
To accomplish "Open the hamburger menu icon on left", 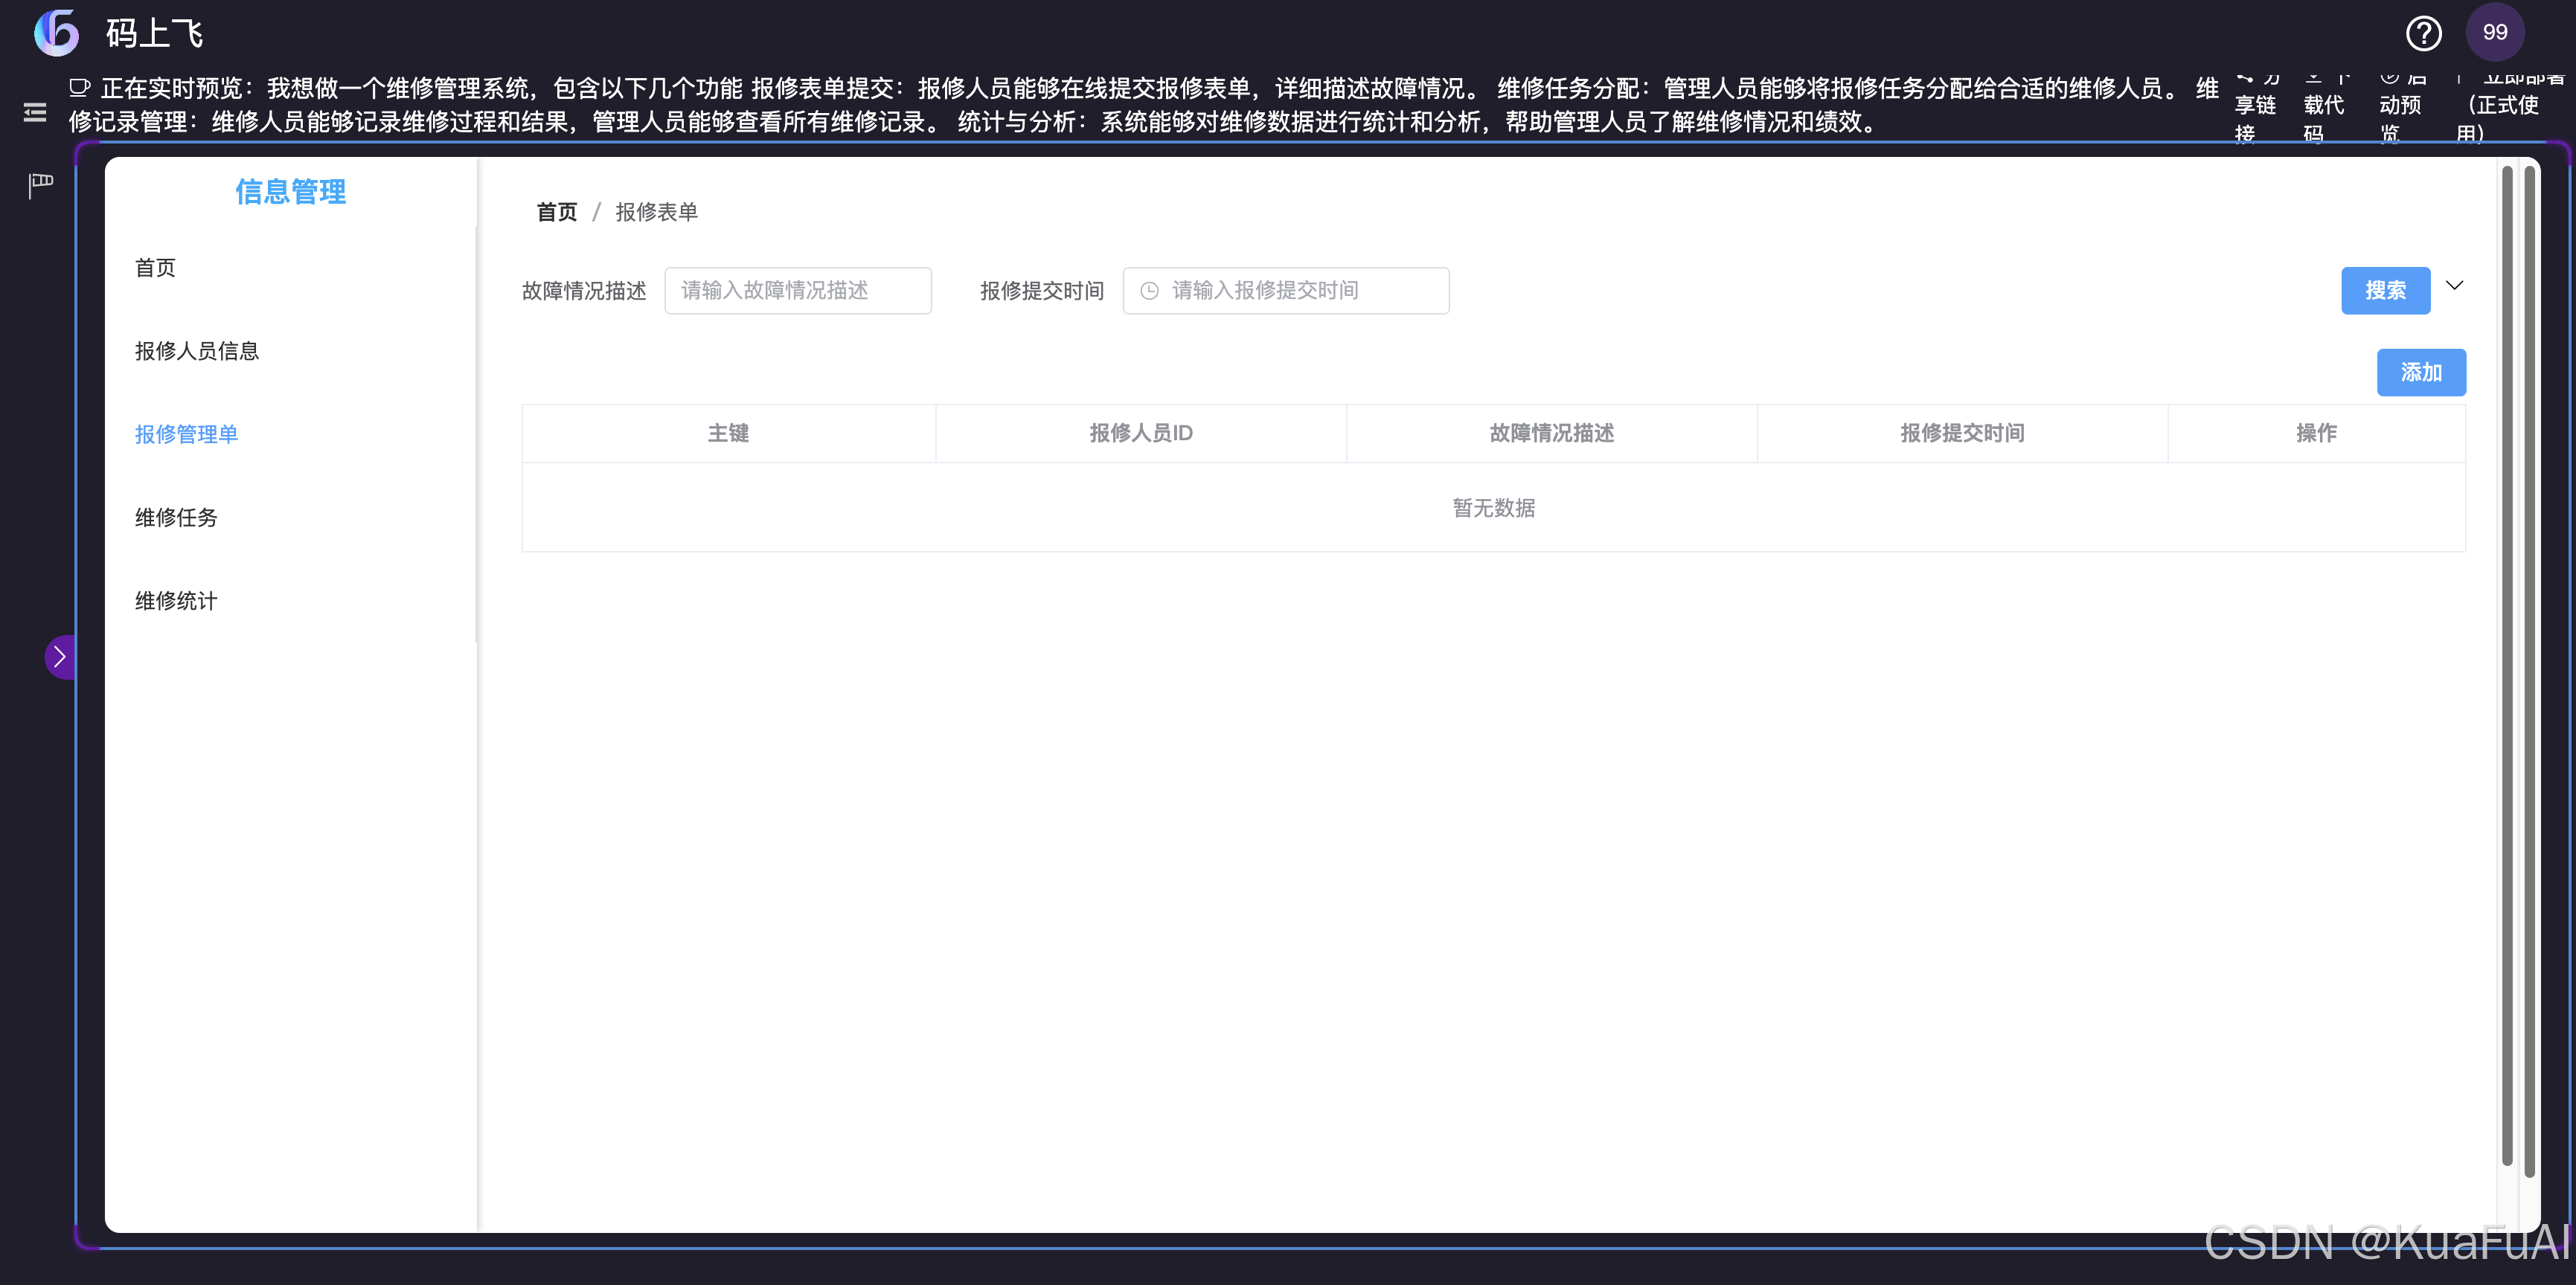I will 35,112.
